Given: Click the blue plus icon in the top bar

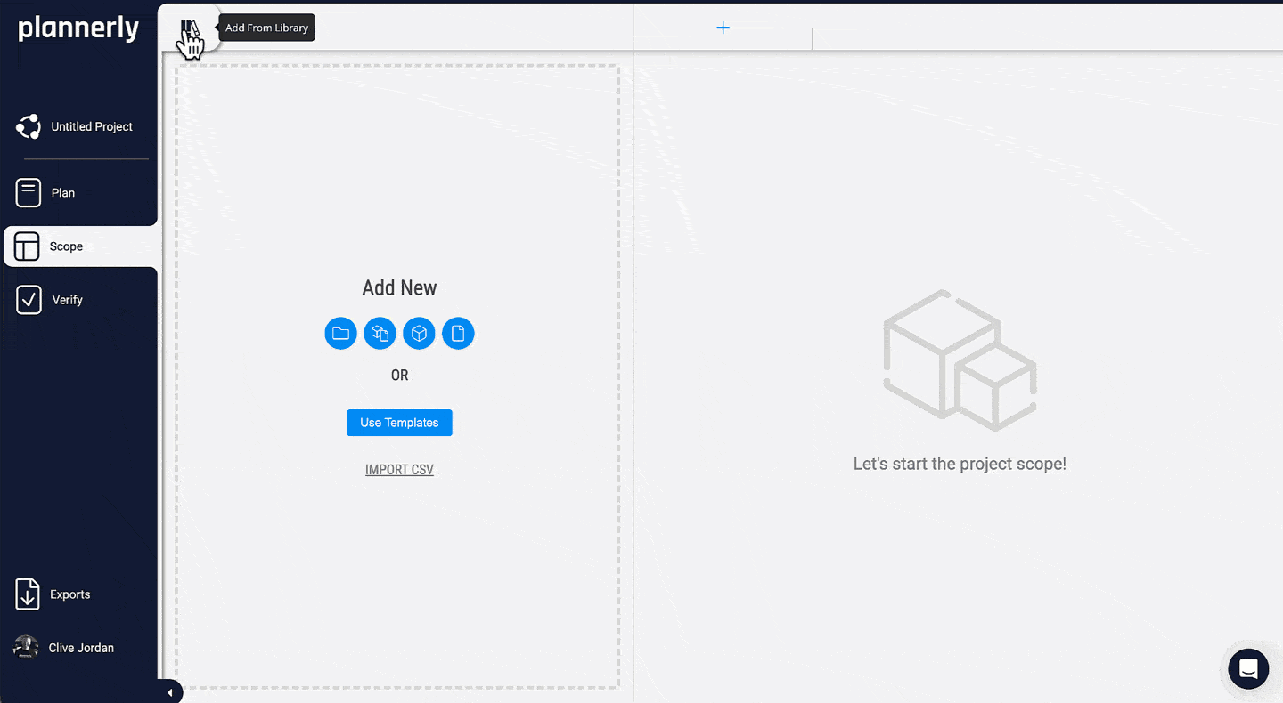Looking at the screenshot, I should (723, 28).
